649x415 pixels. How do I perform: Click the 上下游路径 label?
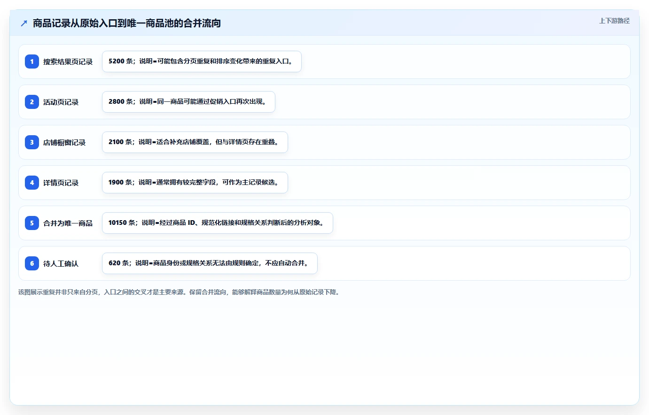(x=614, y=21)
